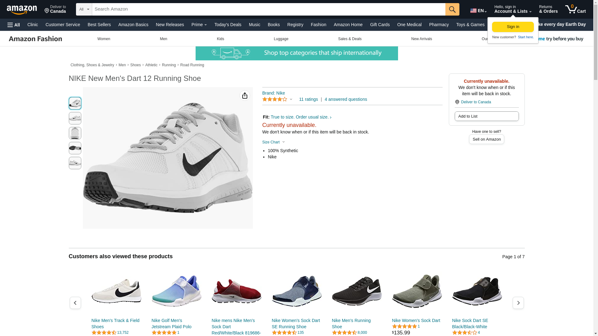Click Clothing, Shoes & Jewelry breadcrumb
This screenshot has width=598, height=336.
pyautogui.click(x=92, y=65)
